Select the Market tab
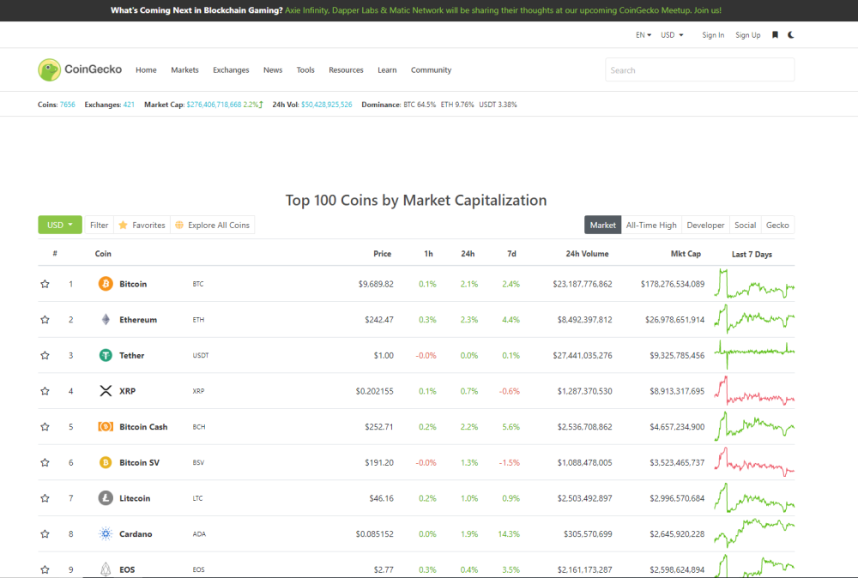This screenshot has height=578, width=858. 602,225
